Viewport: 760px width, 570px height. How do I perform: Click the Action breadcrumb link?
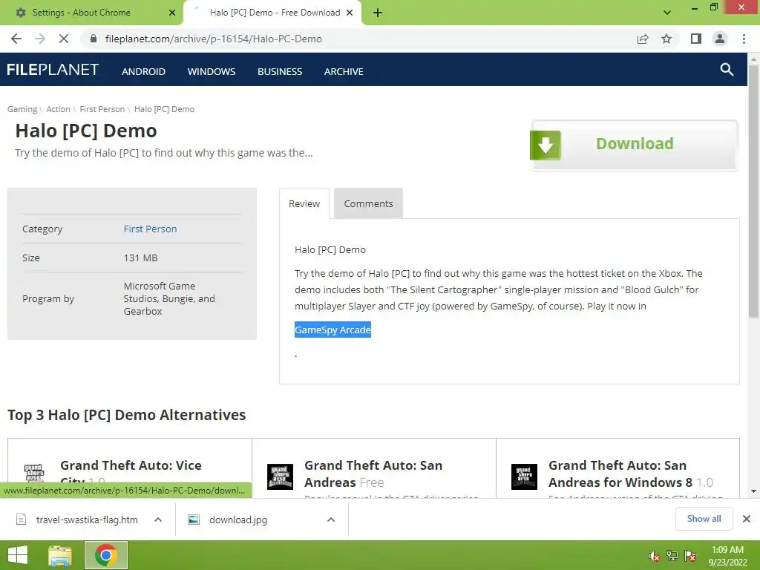coord(58,109)
